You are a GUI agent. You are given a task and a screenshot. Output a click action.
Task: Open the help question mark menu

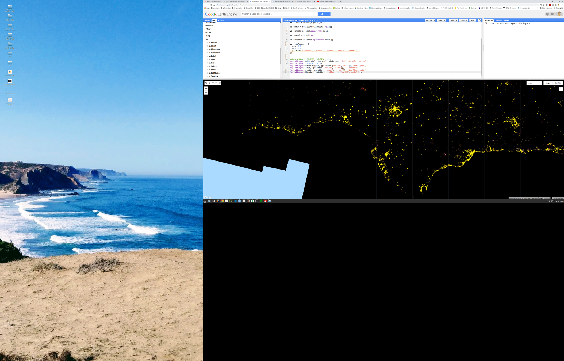click(547, 14)
